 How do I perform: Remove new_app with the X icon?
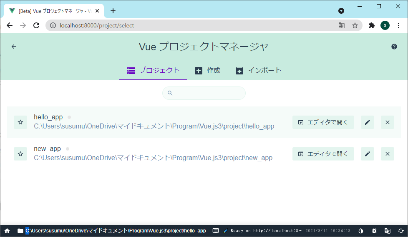coord(388,154)
